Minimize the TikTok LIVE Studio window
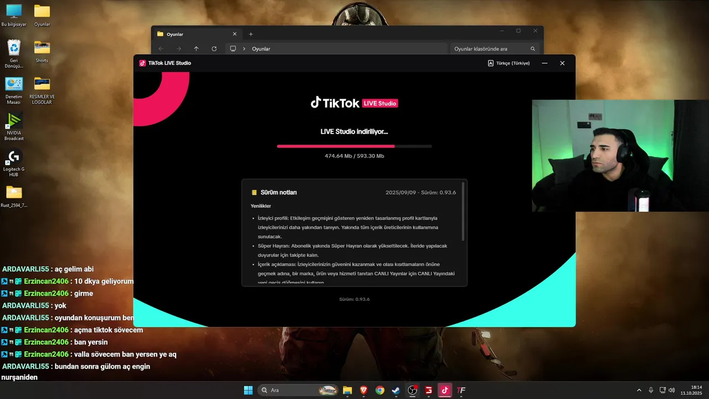709x399 pixels. [544, 63]
